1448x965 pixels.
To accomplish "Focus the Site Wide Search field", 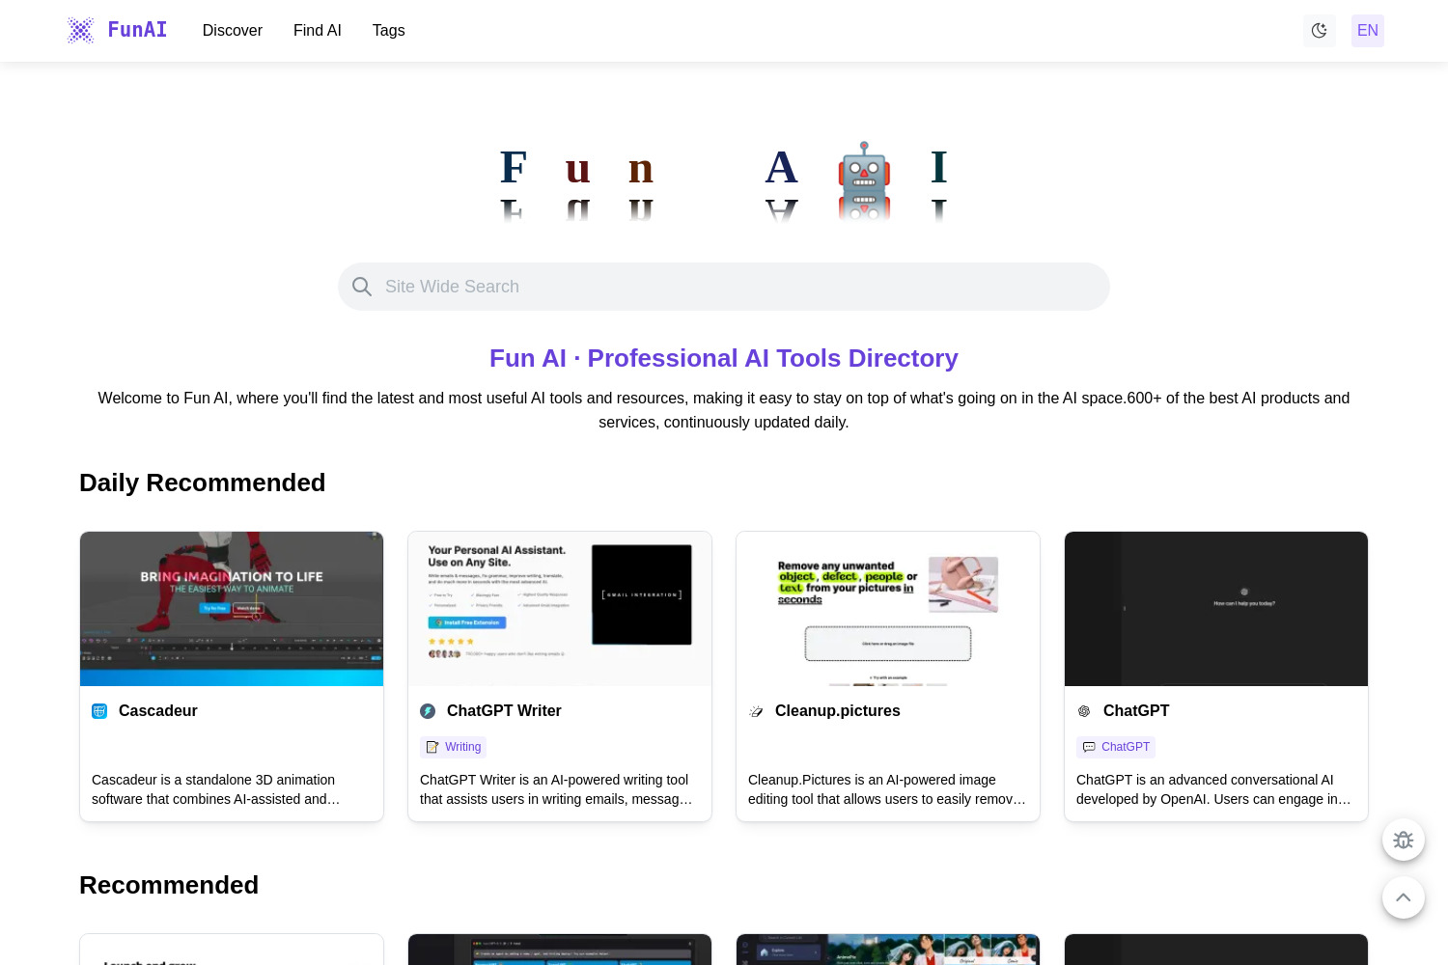I will (724, 287).
